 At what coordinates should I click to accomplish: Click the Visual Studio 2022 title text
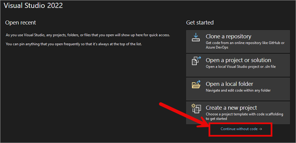33,5
